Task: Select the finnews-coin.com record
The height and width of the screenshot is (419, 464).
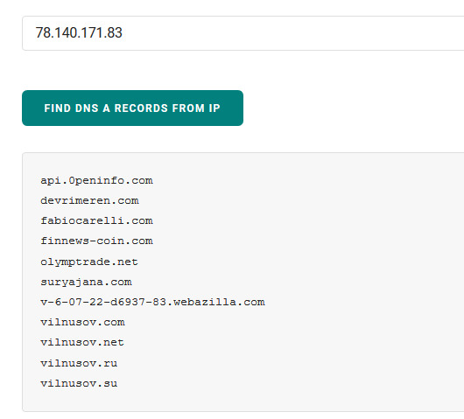Action: pyautogui.click(x=96, y=241)
